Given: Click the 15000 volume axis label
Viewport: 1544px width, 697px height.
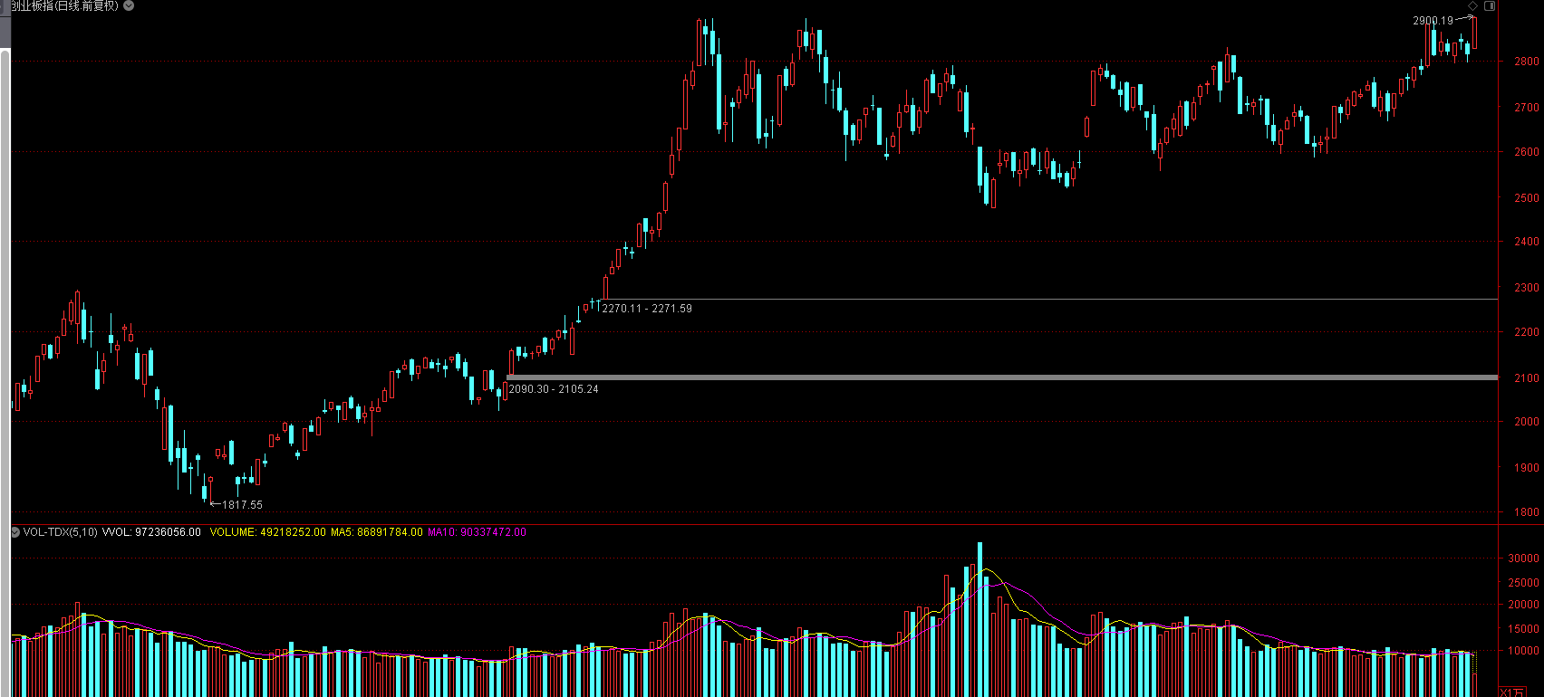Looking at the screenshot, I should tap(1523, 628).
